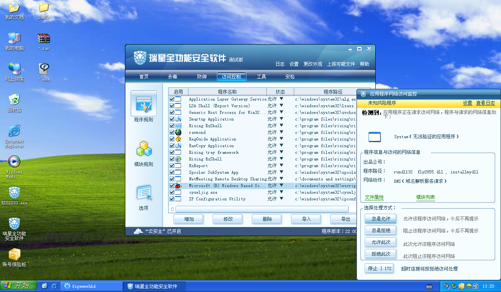Open 回收站 recycle bin icon
The image size is (501, 292).
point(14,99)
